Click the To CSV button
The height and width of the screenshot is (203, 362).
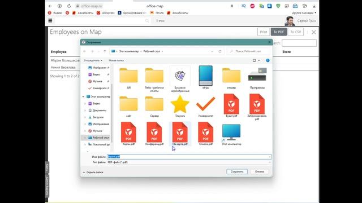click(x=295, y=32)
